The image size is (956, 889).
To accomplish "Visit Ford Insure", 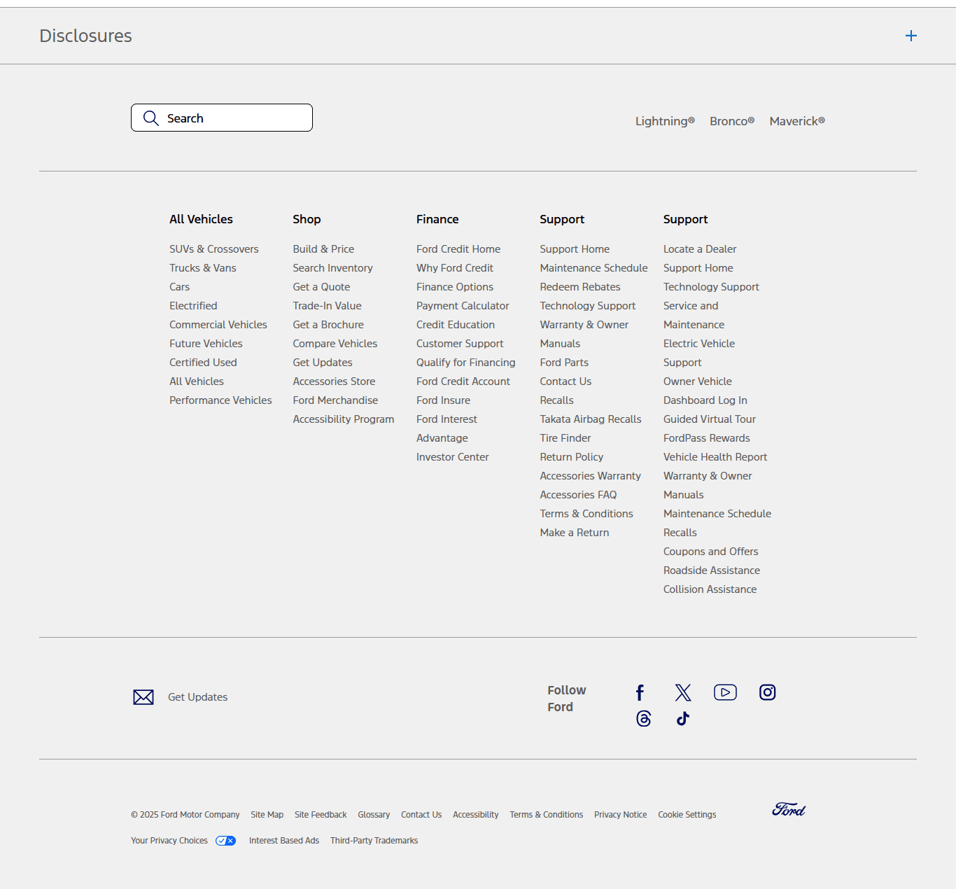I will pyautogui.click(x=444, y=400).
